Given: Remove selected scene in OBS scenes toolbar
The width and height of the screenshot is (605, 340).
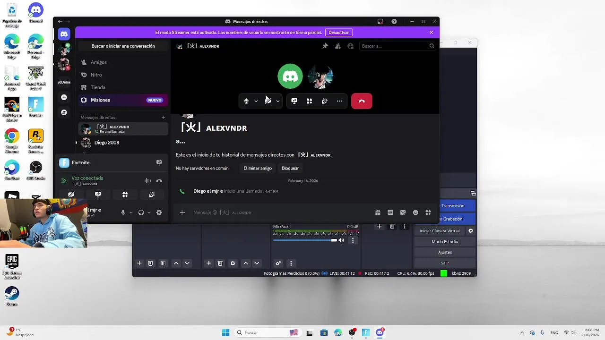Looking at the screenshot, I should pyautogui.click(x=150, y=263).
